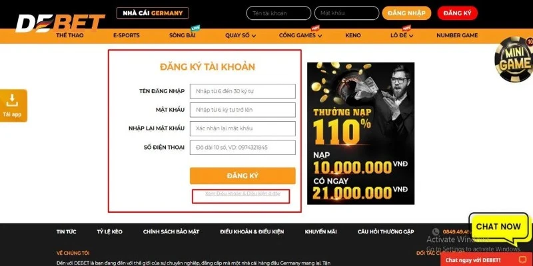The height and width of the screenshot is (266, 533).
Task: Open Xem Điều khoản & Điều kiện link
Action: click(x=243, y=194)
